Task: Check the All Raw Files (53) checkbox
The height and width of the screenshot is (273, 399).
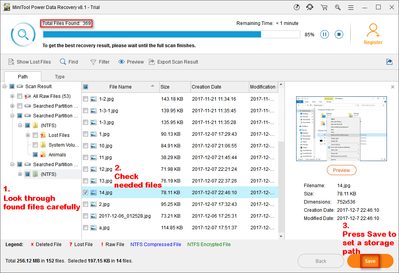Action: click(19, 96)
